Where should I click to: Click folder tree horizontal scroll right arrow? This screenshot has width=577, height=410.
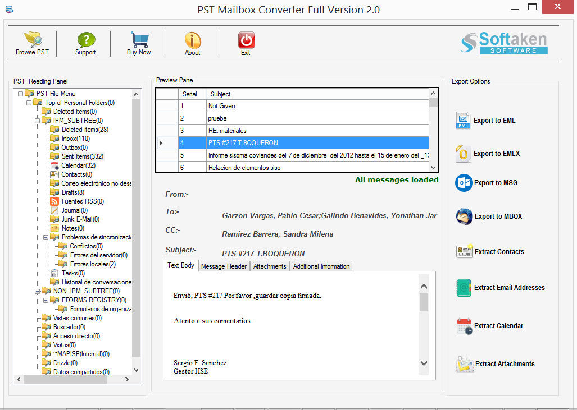click(126, 379)
